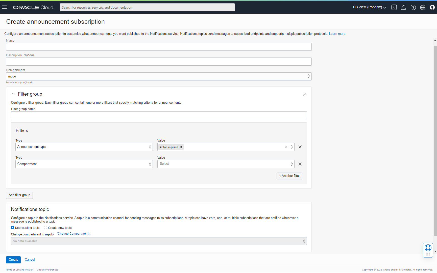Open the user profile menu
Viewport: 437px width, 273px height.
click(x=432, y=7)
